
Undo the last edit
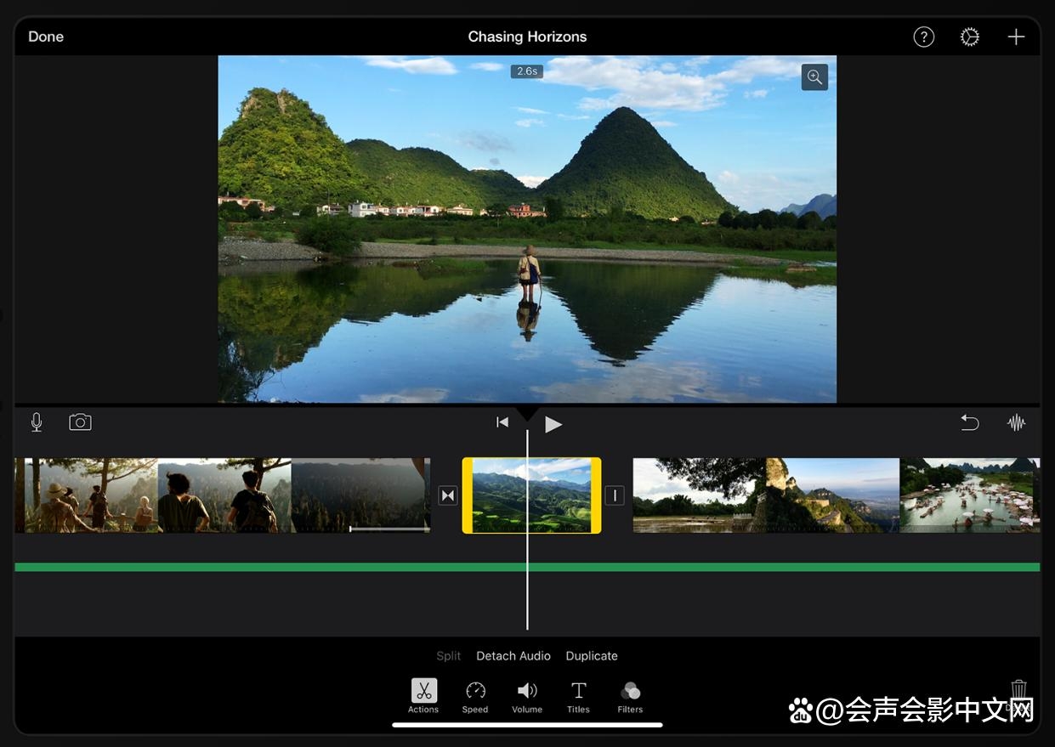(969, 422)
